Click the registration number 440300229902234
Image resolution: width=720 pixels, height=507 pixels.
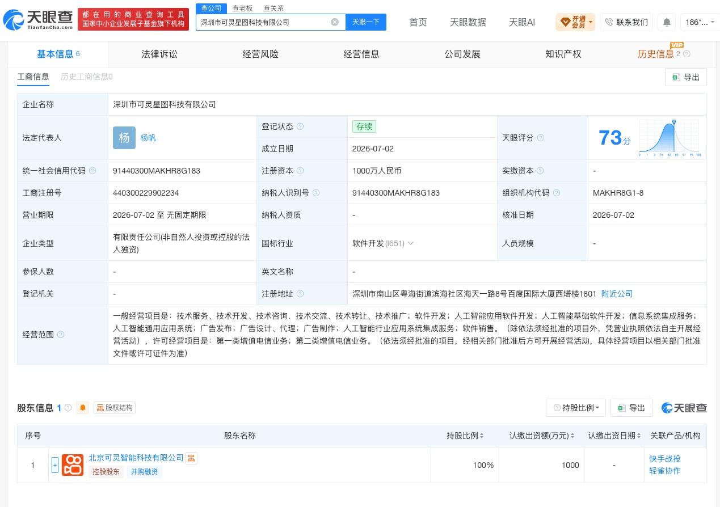click(146, 193)
